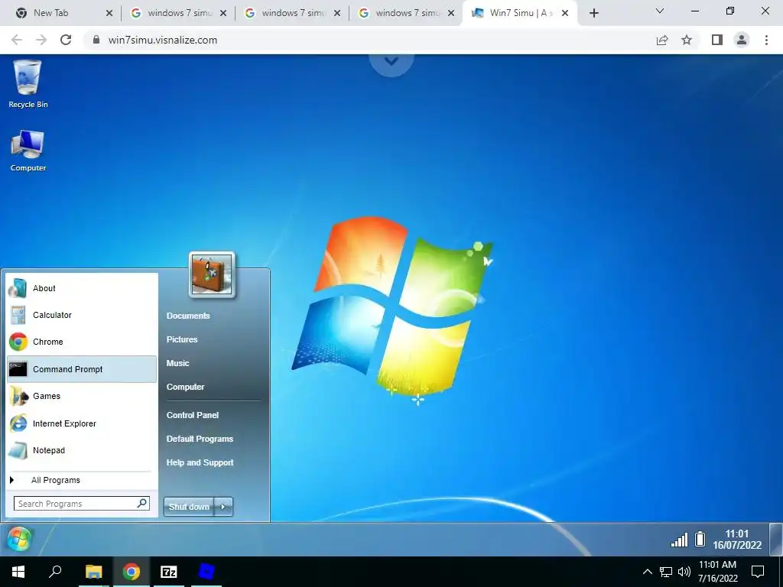The width and height of the screenshot is (783, 587).
Task: Open Help and Support in Start menu
Action: click(x=200, y=462)
